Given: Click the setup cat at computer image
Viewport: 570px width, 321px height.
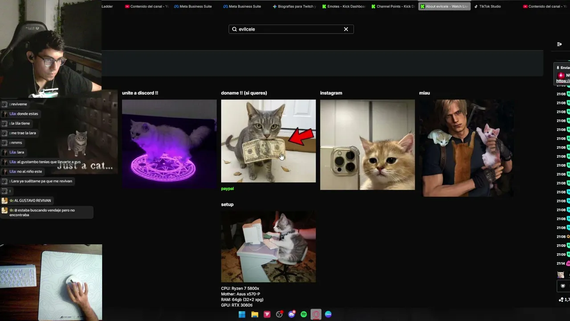Looking at the screenshot, I should pos(269,247).
